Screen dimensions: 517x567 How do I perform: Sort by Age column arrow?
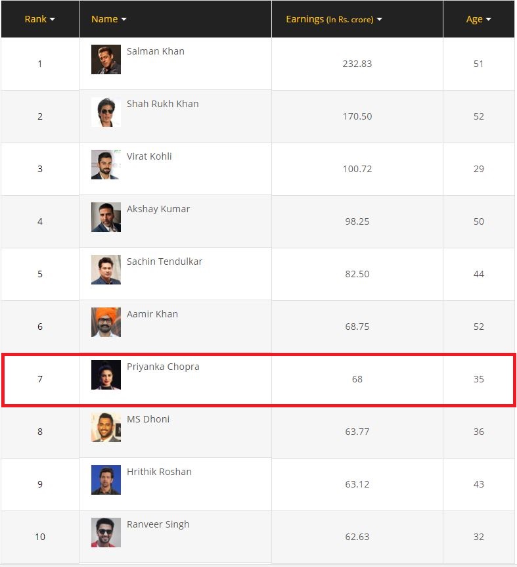tap(489, 19)
